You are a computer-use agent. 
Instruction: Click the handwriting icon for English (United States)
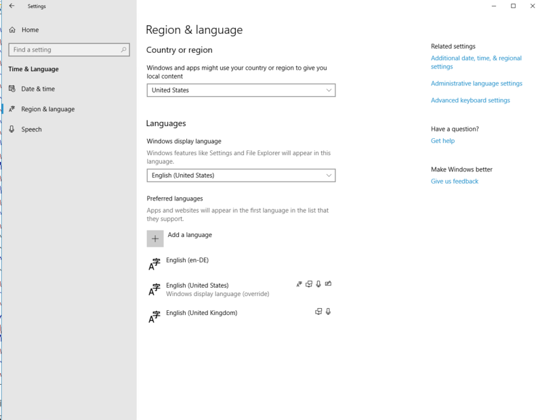(x=329, y=284)
